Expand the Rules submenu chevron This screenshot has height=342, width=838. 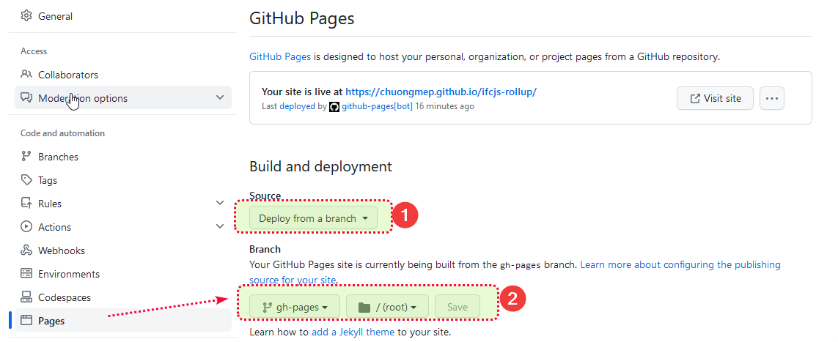(220, 204)
